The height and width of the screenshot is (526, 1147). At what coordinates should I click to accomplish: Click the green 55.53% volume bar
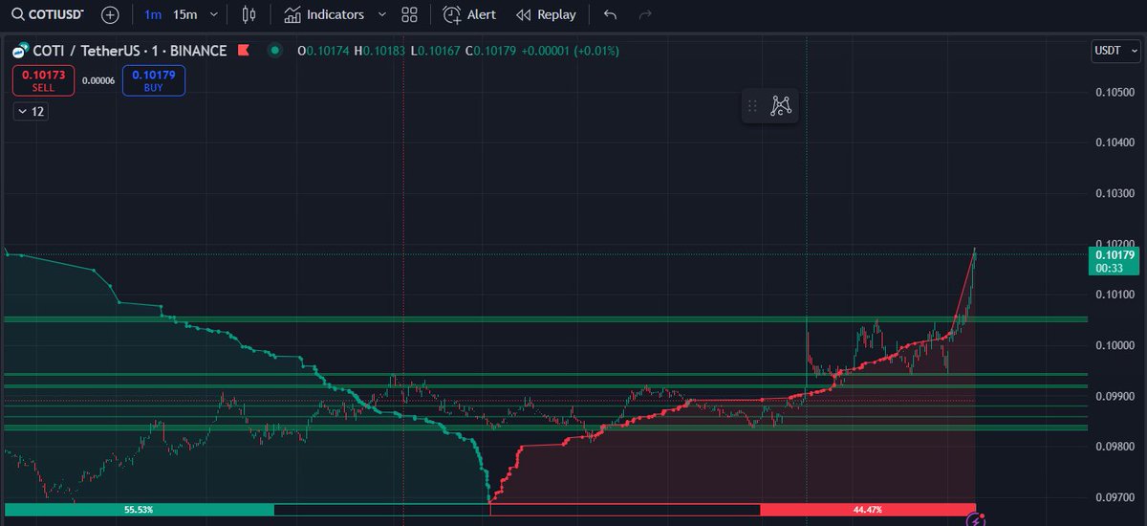[x=139, y=510]
